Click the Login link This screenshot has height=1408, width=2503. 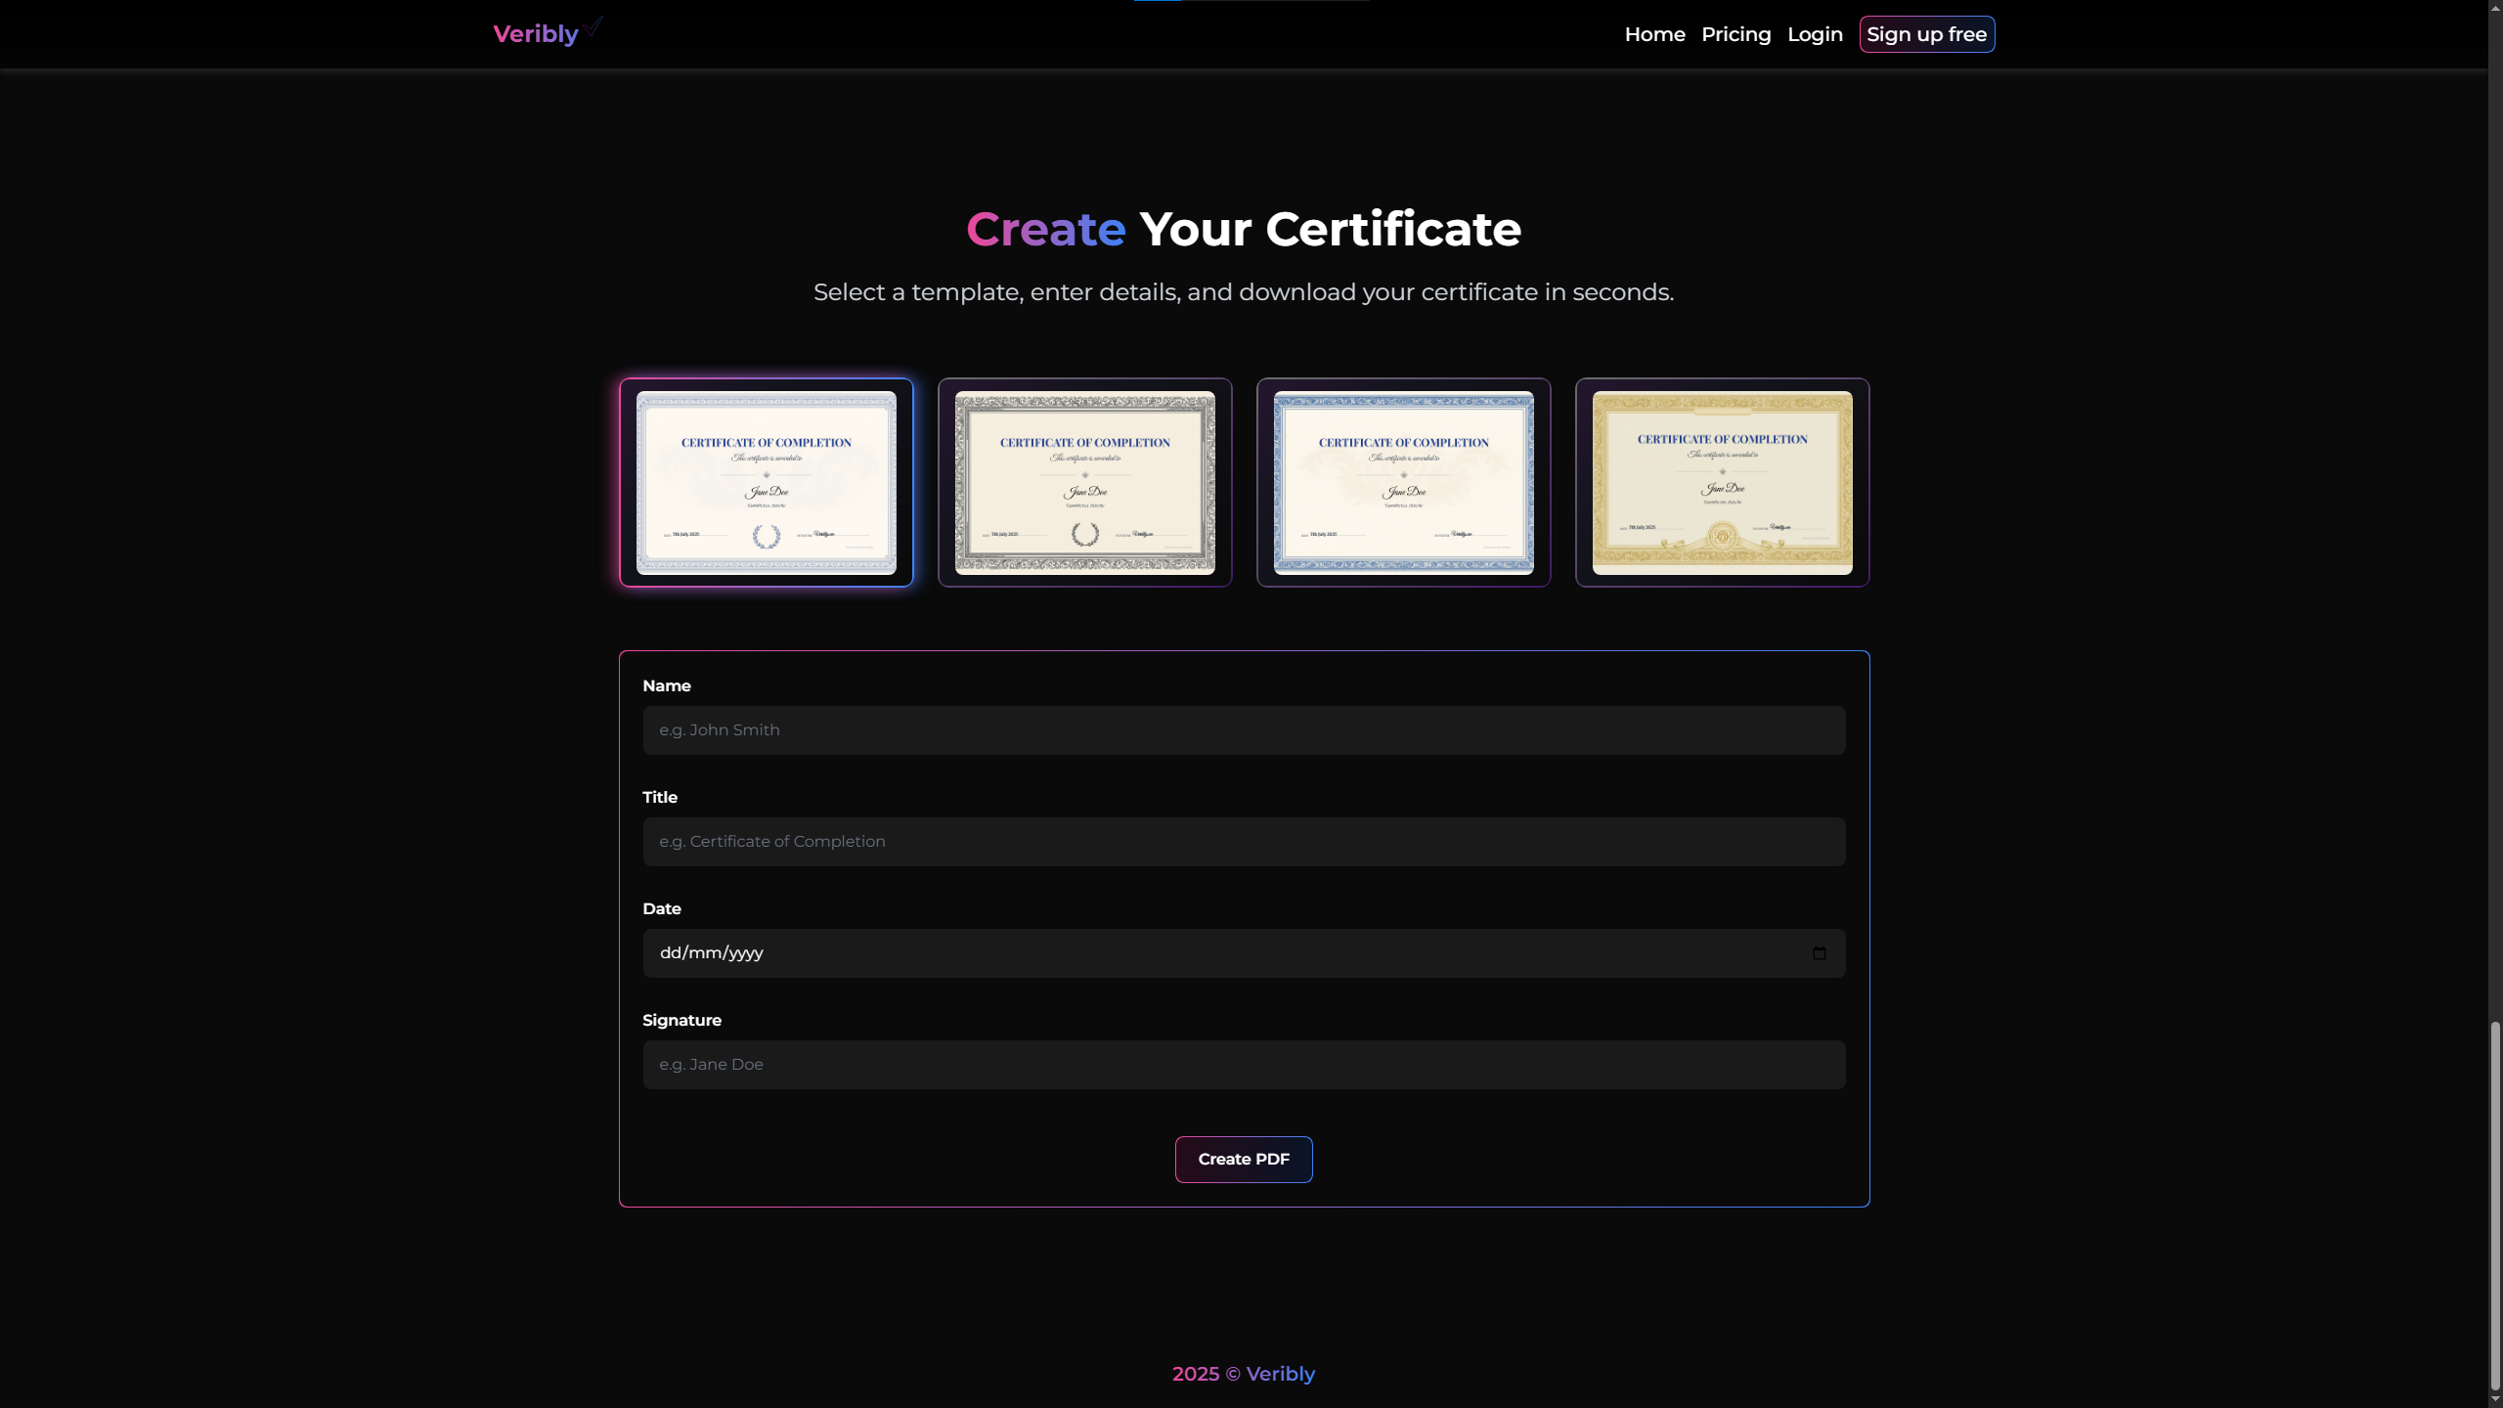click(1815, 34)
